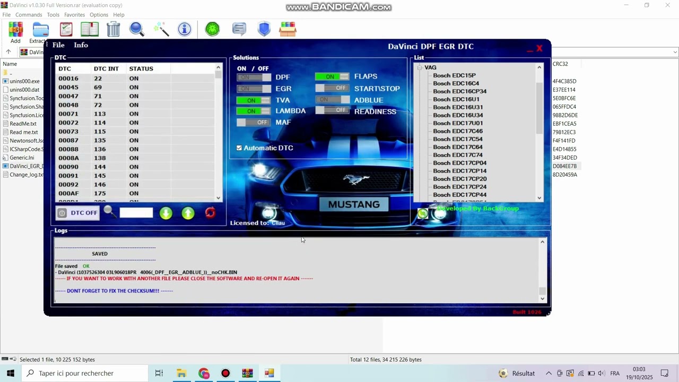Open the WinRAR File menu
Viewport: 679px width, 382px height.
[x=6, y=15]
